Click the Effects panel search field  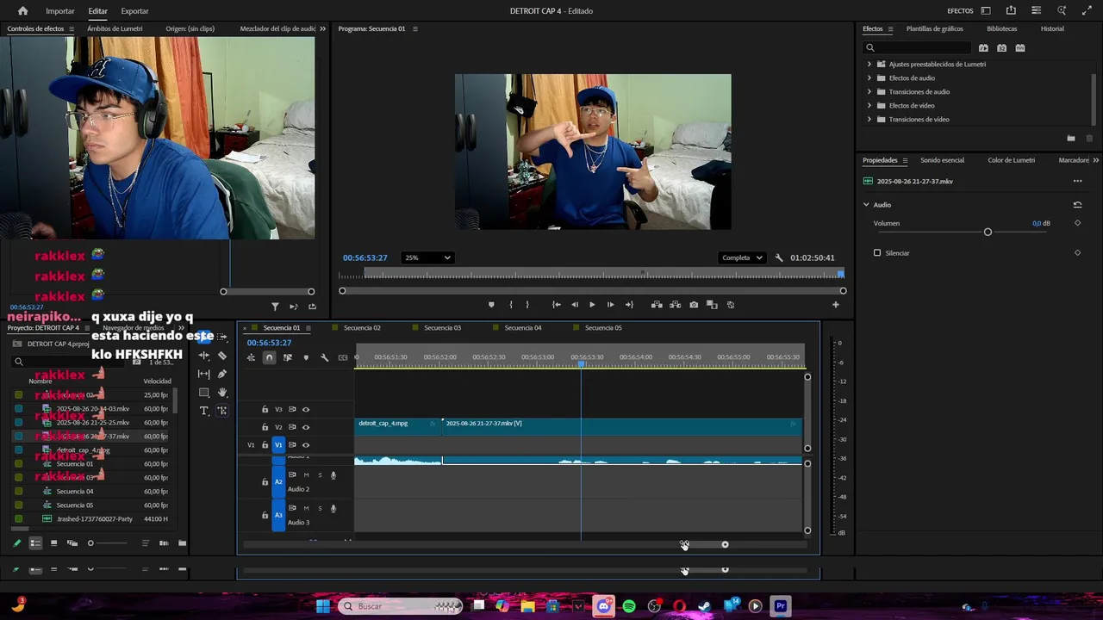coord(917,48)
